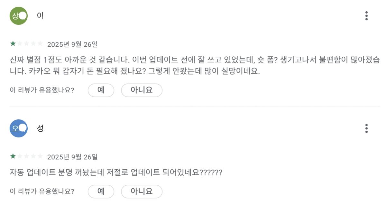Choose 예 under the auto-update review
Viewport: 386px width, 206px height.
click(x=101, y=192)
